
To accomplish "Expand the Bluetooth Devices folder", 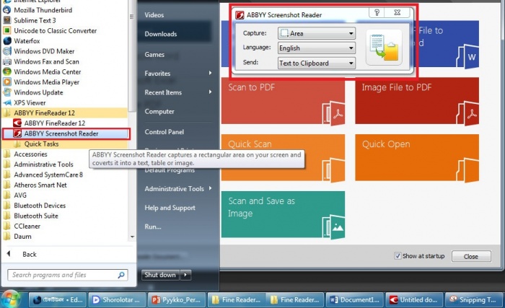I will pyautogui.click(x=40, y=206).
